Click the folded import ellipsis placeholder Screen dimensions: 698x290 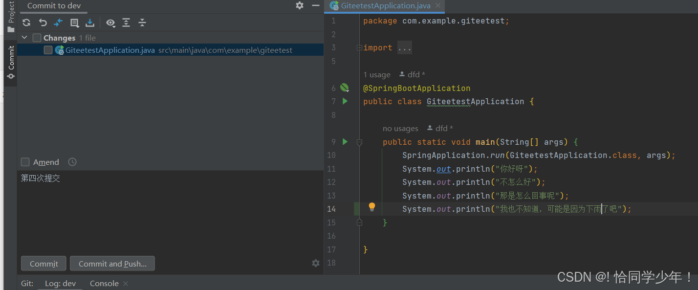pyautogui.click(x=404, y=48)
